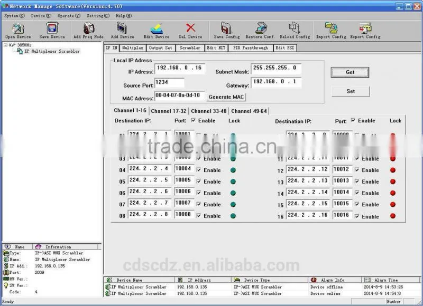Toggle right column header Enable all checkbox

click(353, 120)
